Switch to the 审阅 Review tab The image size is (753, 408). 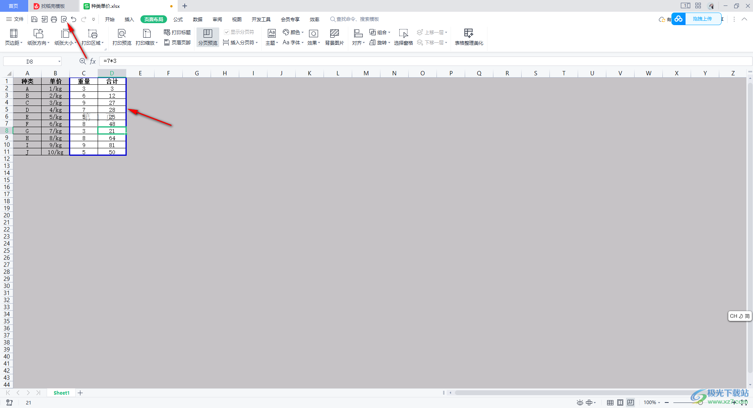pos(217,19)
